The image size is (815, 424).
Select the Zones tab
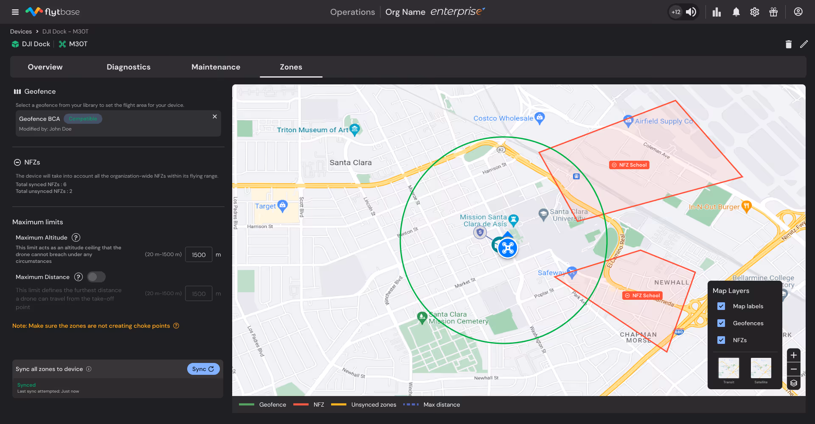[291, 67]
